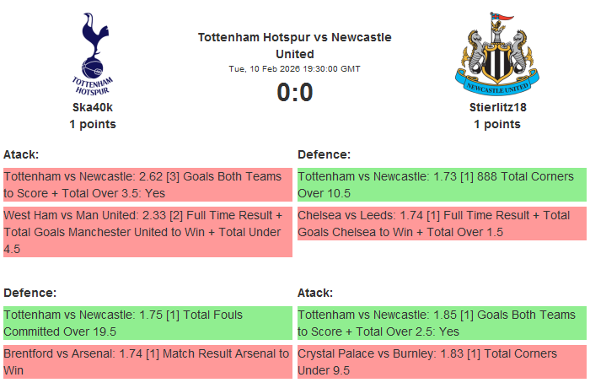Viewport: 590px width, 388px height.
Task: Select the Total Fouls Committed Over 19.5 bet
Action: [147, 323]
